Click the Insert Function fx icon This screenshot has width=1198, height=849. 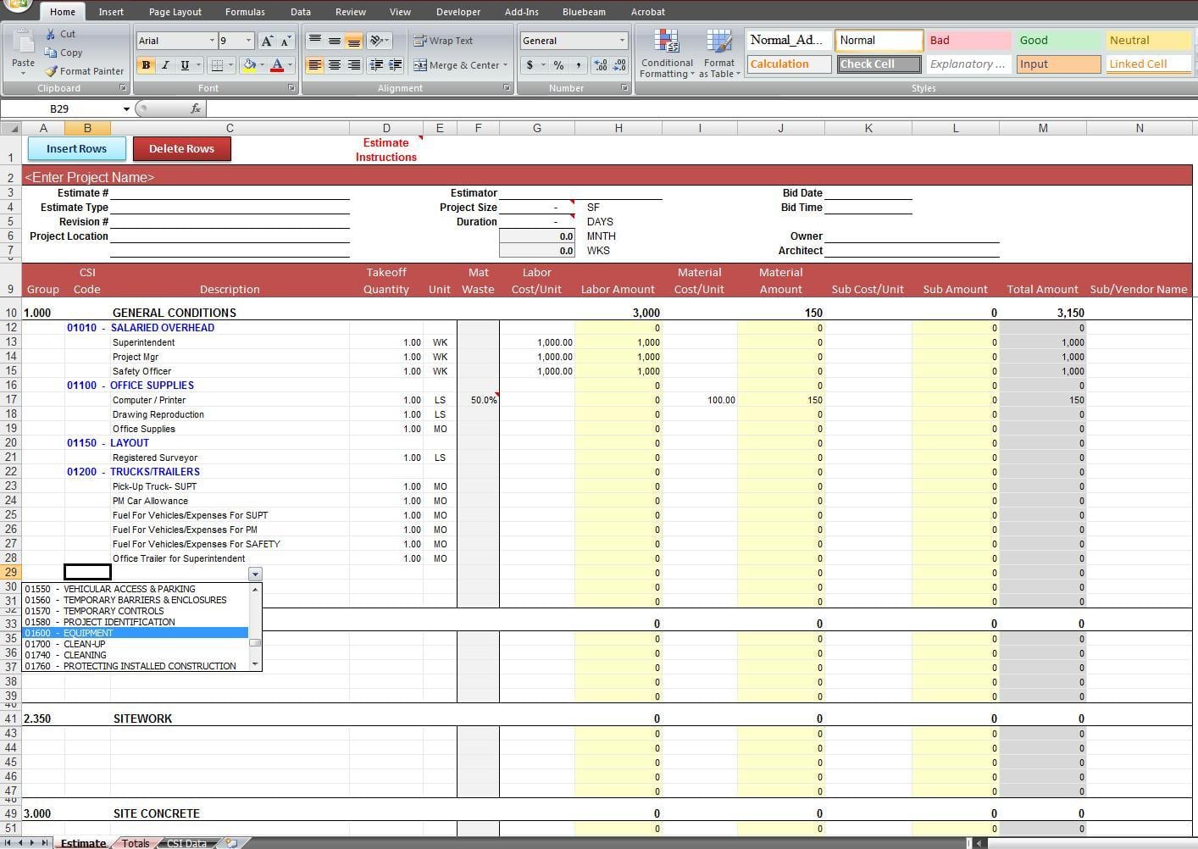click(x=197, y=108)
